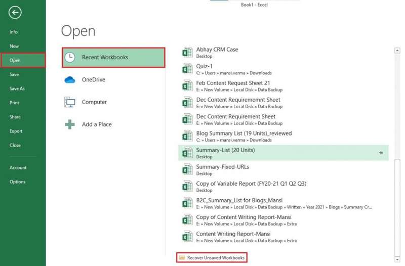Click Excel icon for Content Writing Report-Mansi
Viewport: 405px width, 266px height.
click(187, 237)
